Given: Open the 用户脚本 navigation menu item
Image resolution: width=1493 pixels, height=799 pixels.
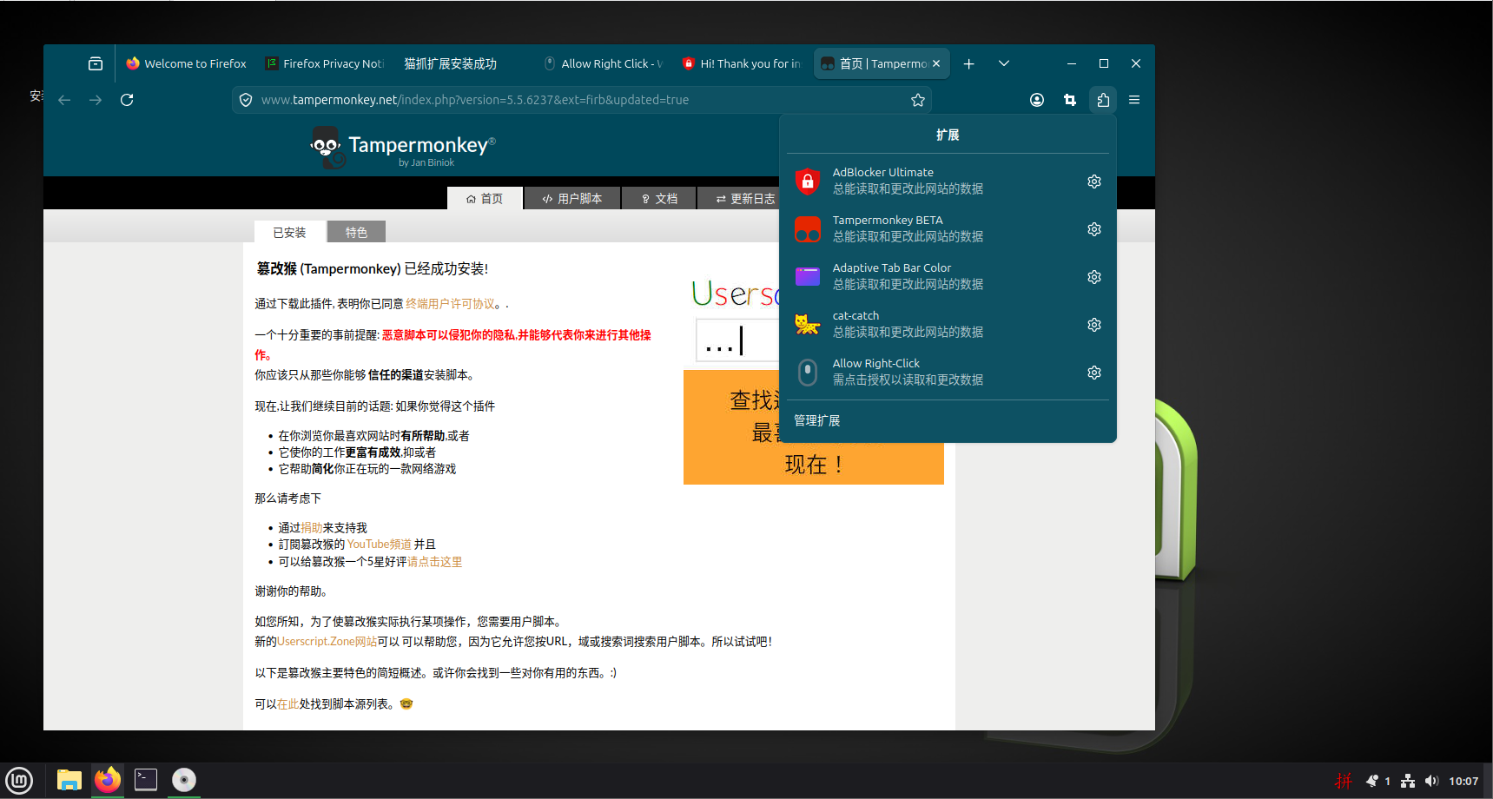Looking at the screenshot, I should 572,199.
